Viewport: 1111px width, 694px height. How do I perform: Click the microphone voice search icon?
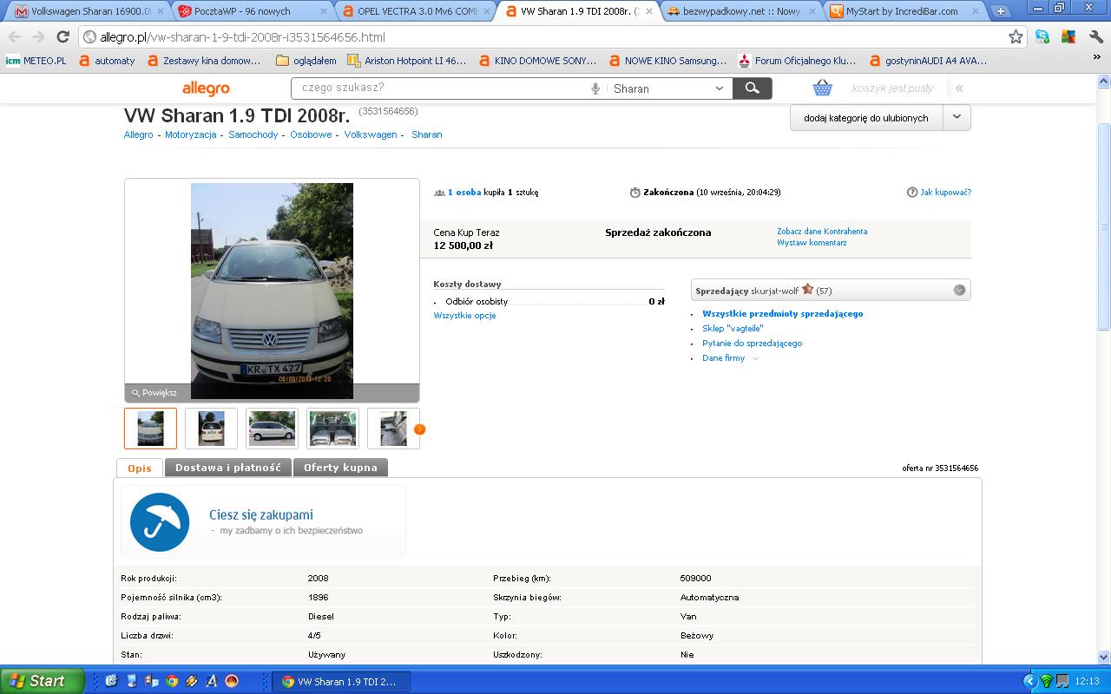pyautogui.click(x=595, y=88)
